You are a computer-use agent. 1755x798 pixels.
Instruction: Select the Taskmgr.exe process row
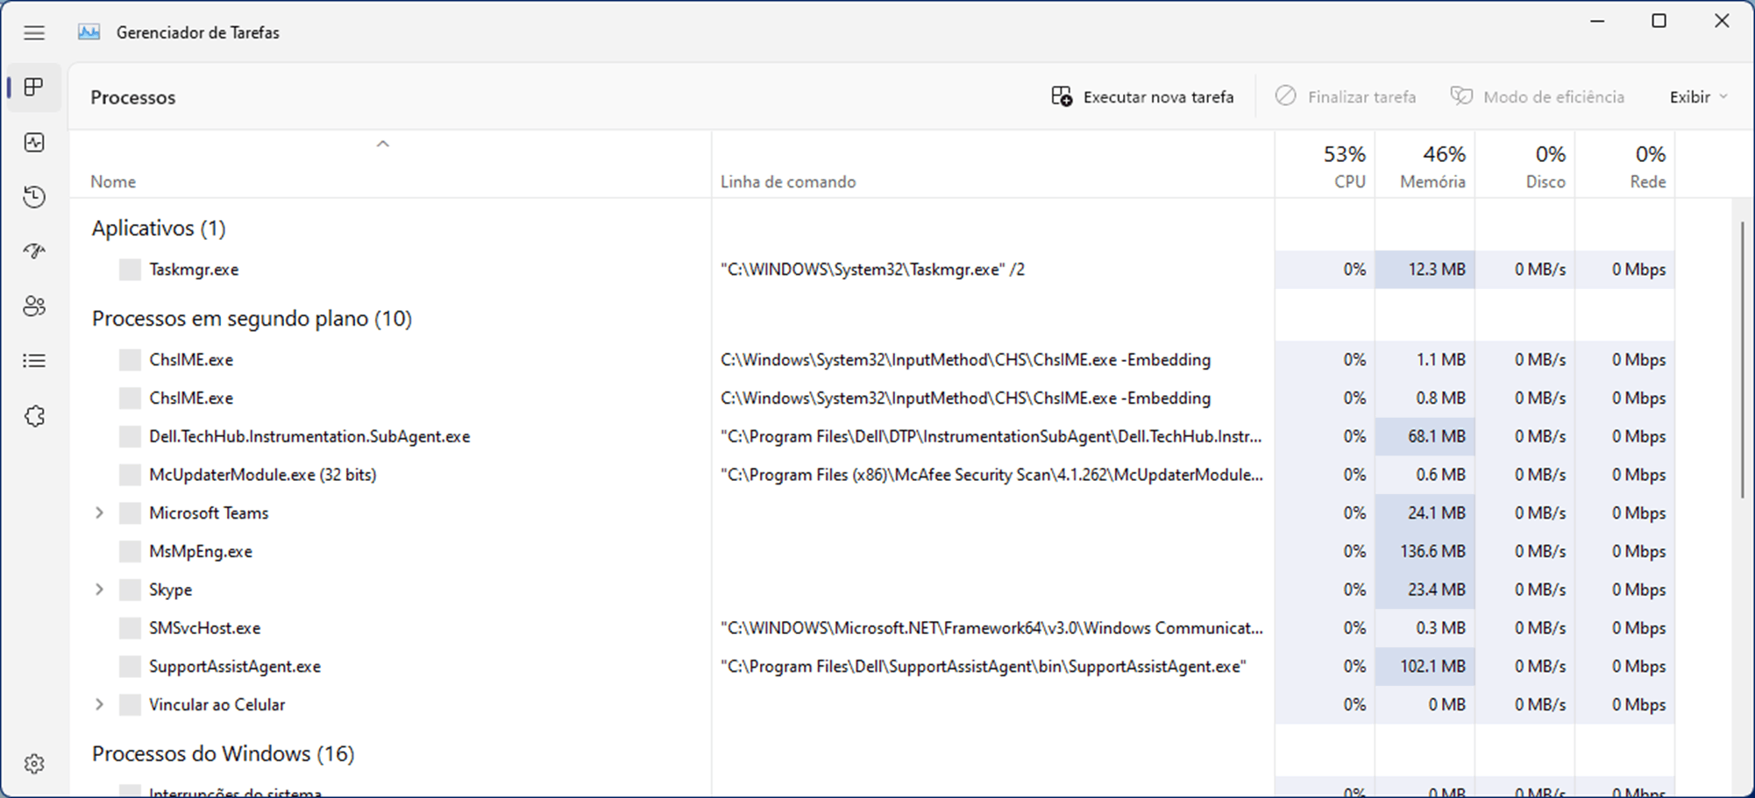pos(872,270)
